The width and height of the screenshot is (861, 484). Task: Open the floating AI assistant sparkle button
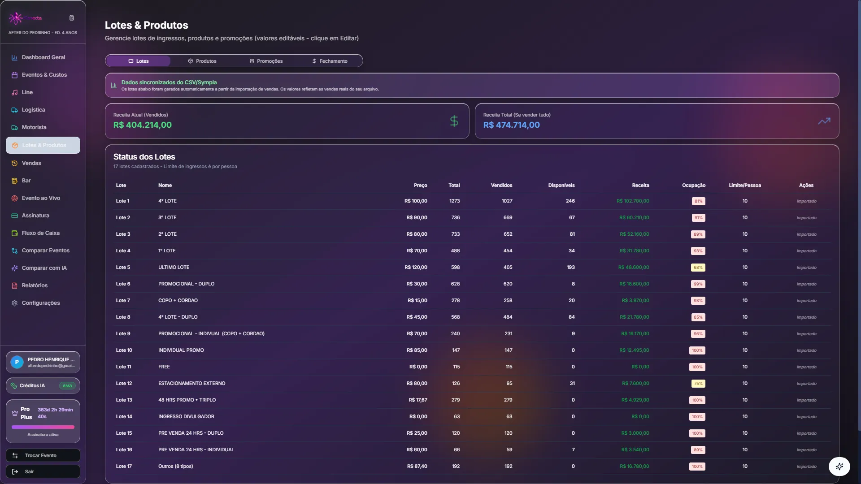coord(839,467)
